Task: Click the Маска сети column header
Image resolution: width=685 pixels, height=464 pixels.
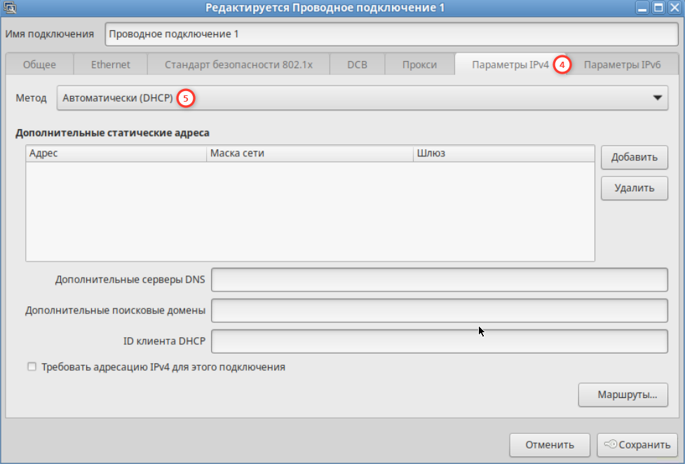Action: click(x=310, y=153)
